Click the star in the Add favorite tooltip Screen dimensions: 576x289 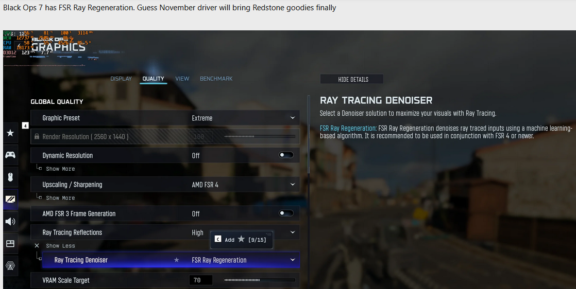241,239
